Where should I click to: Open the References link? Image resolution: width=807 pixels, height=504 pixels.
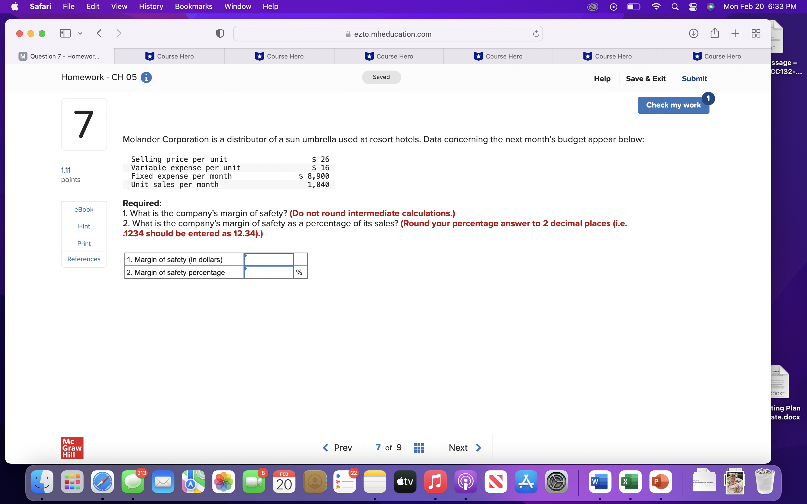pyautogui.click(x=84, y=259)
